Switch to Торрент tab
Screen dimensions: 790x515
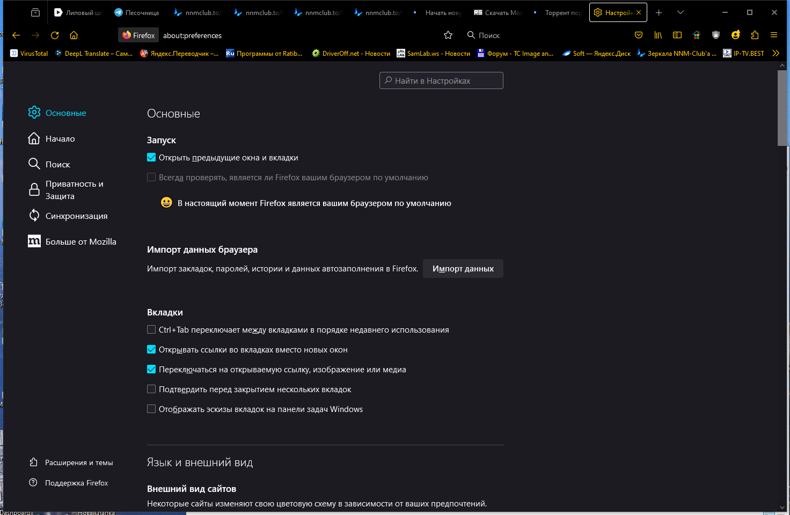[x=558, y=12]
